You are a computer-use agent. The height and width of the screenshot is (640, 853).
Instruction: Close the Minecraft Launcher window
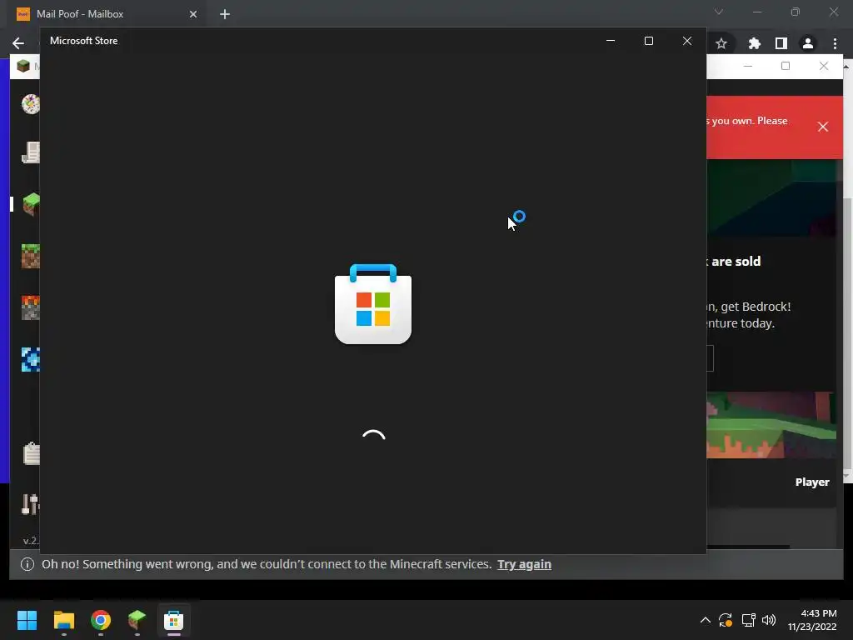coord(824,66)
